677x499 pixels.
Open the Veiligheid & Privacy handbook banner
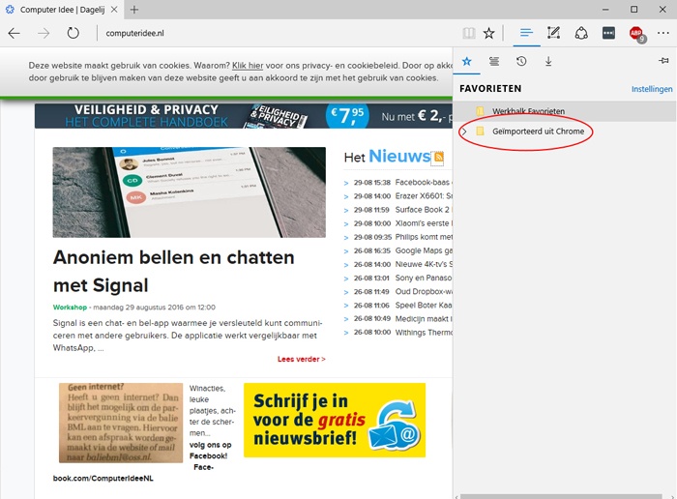[244, 116]
